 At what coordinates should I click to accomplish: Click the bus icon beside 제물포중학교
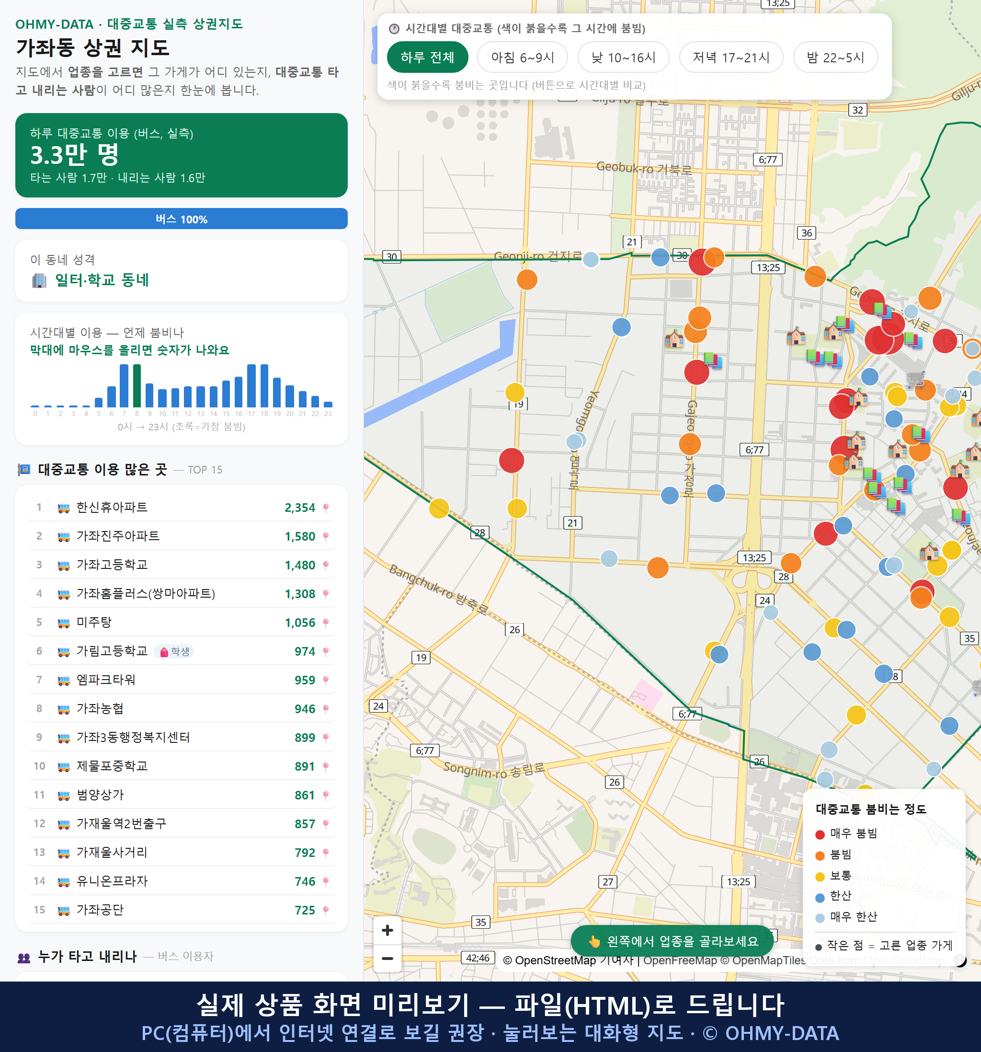(63, 767)
